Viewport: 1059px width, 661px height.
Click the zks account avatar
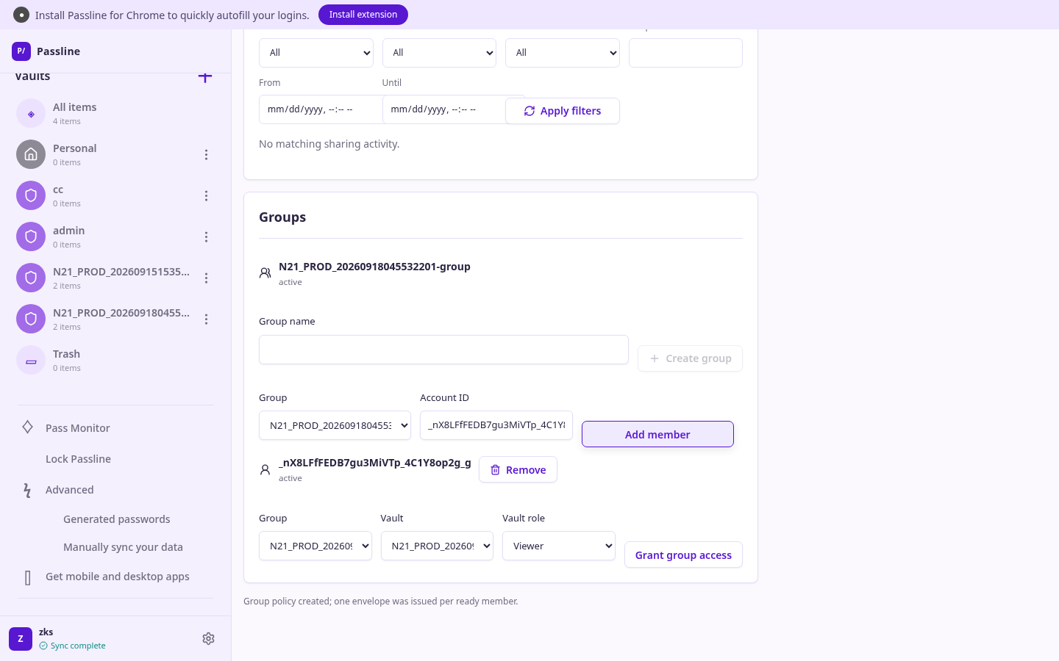pyautogui.click(x=21, y=639)
